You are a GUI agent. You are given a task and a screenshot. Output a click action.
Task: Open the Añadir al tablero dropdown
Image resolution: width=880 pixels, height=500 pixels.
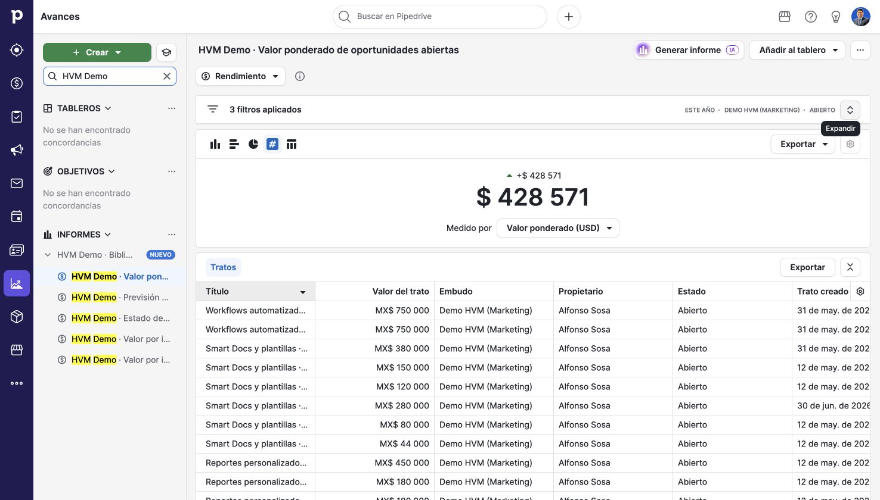pyautogui.click(x=798, y=50)
